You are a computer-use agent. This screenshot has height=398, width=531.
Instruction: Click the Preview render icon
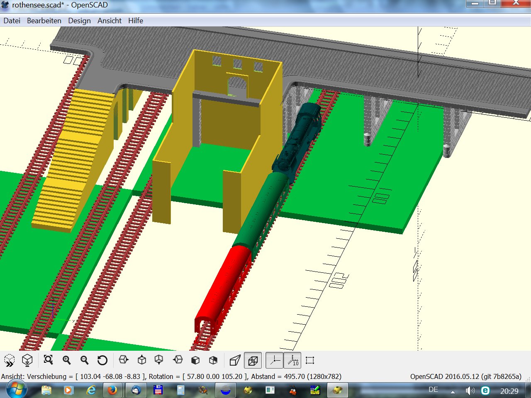coord(9,360)
